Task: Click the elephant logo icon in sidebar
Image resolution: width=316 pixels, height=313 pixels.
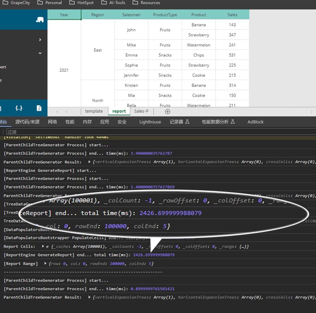Action: 40,19
